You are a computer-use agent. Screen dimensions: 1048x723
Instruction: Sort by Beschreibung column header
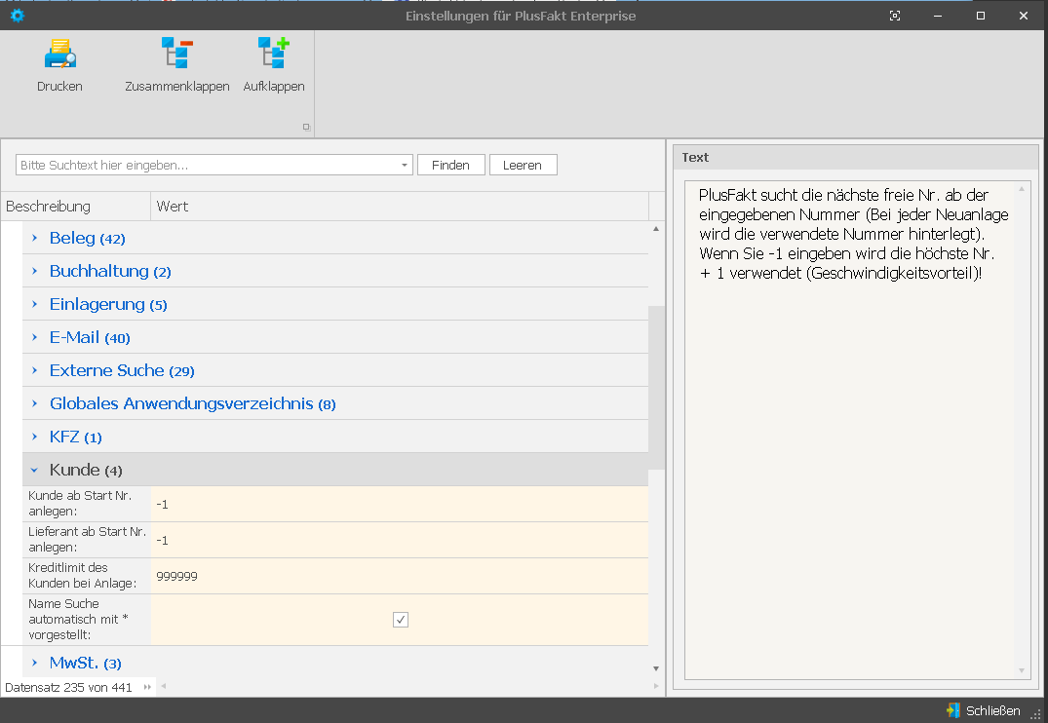click(x=75, y=207)
